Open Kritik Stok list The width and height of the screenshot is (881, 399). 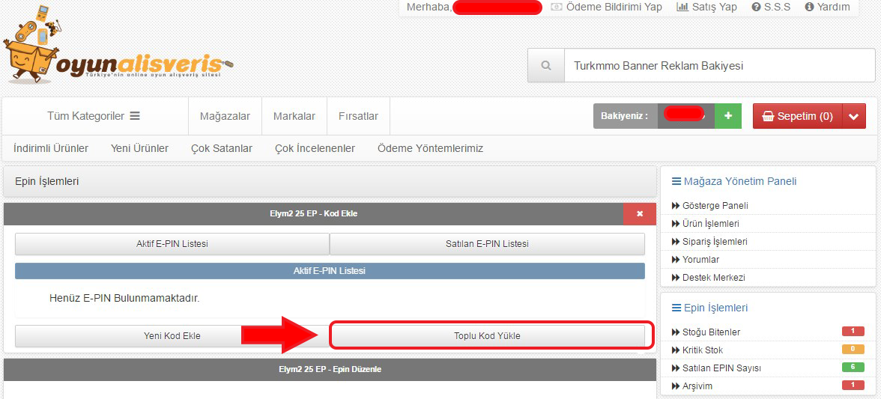(x=697, y=350)
